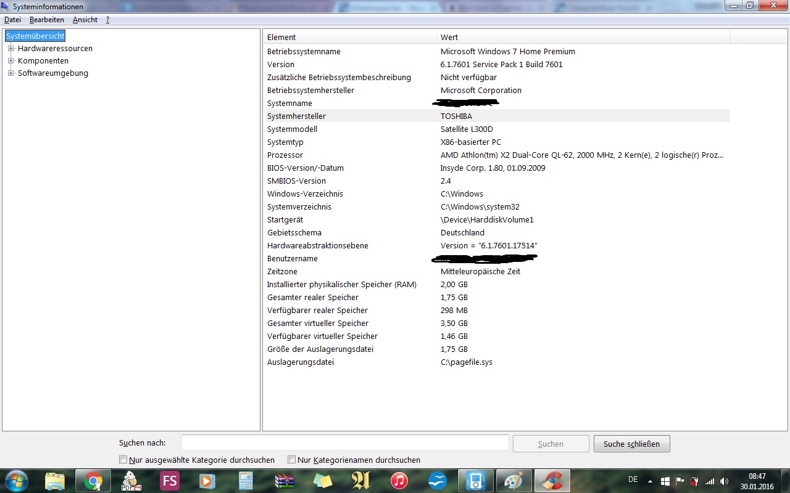Select the Systemmodell row
The width and height of the screenshot is (790, 493).
[496, 129]
